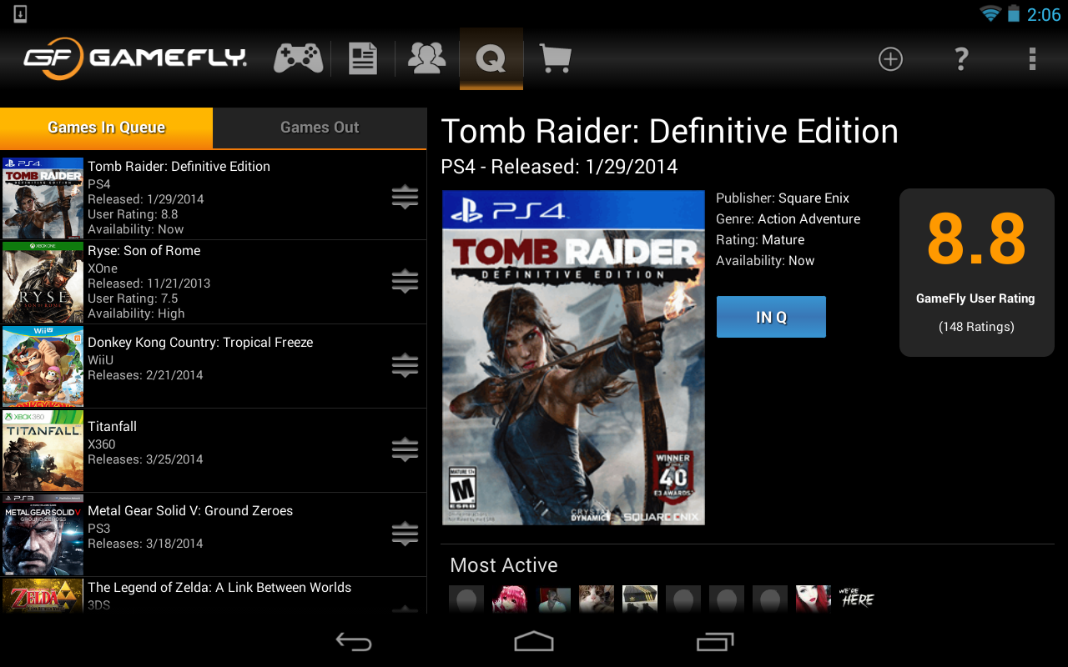1068x667 pixels.
Task: Tap the Android back navigation button
Action: [354, 641]
